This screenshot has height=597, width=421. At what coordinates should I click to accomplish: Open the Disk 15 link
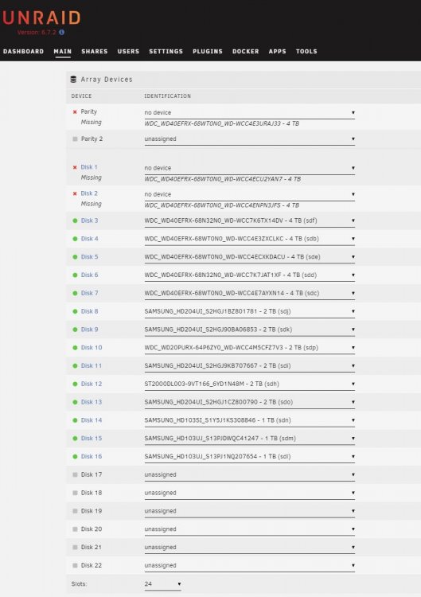click(x=92, y=439)
